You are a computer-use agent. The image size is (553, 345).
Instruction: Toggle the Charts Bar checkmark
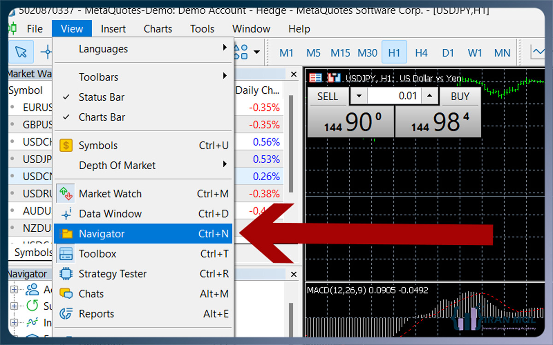[66, 117]
